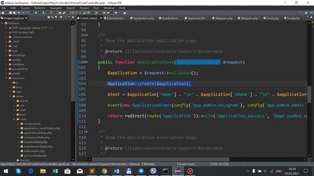Expand the admin folder

click(14, 101)
